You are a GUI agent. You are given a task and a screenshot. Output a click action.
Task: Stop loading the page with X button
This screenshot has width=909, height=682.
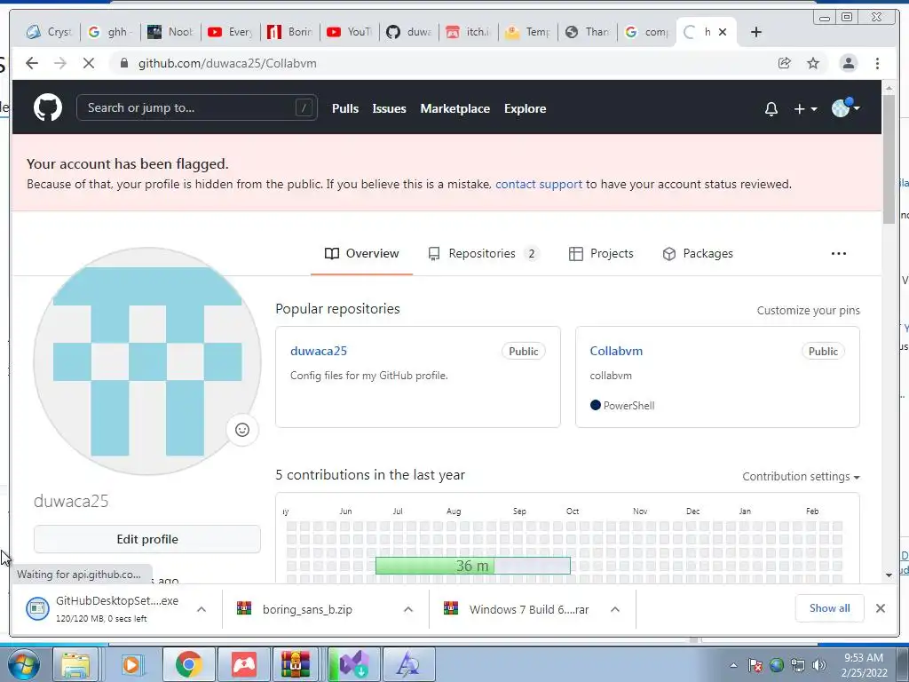[x=88, y=63]
